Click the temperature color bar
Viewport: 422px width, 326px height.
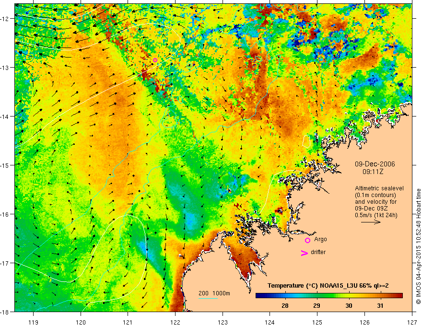[x=329, y=296]
